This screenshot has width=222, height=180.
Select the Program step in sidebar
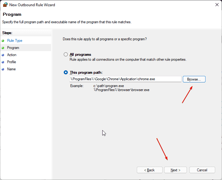13,48
